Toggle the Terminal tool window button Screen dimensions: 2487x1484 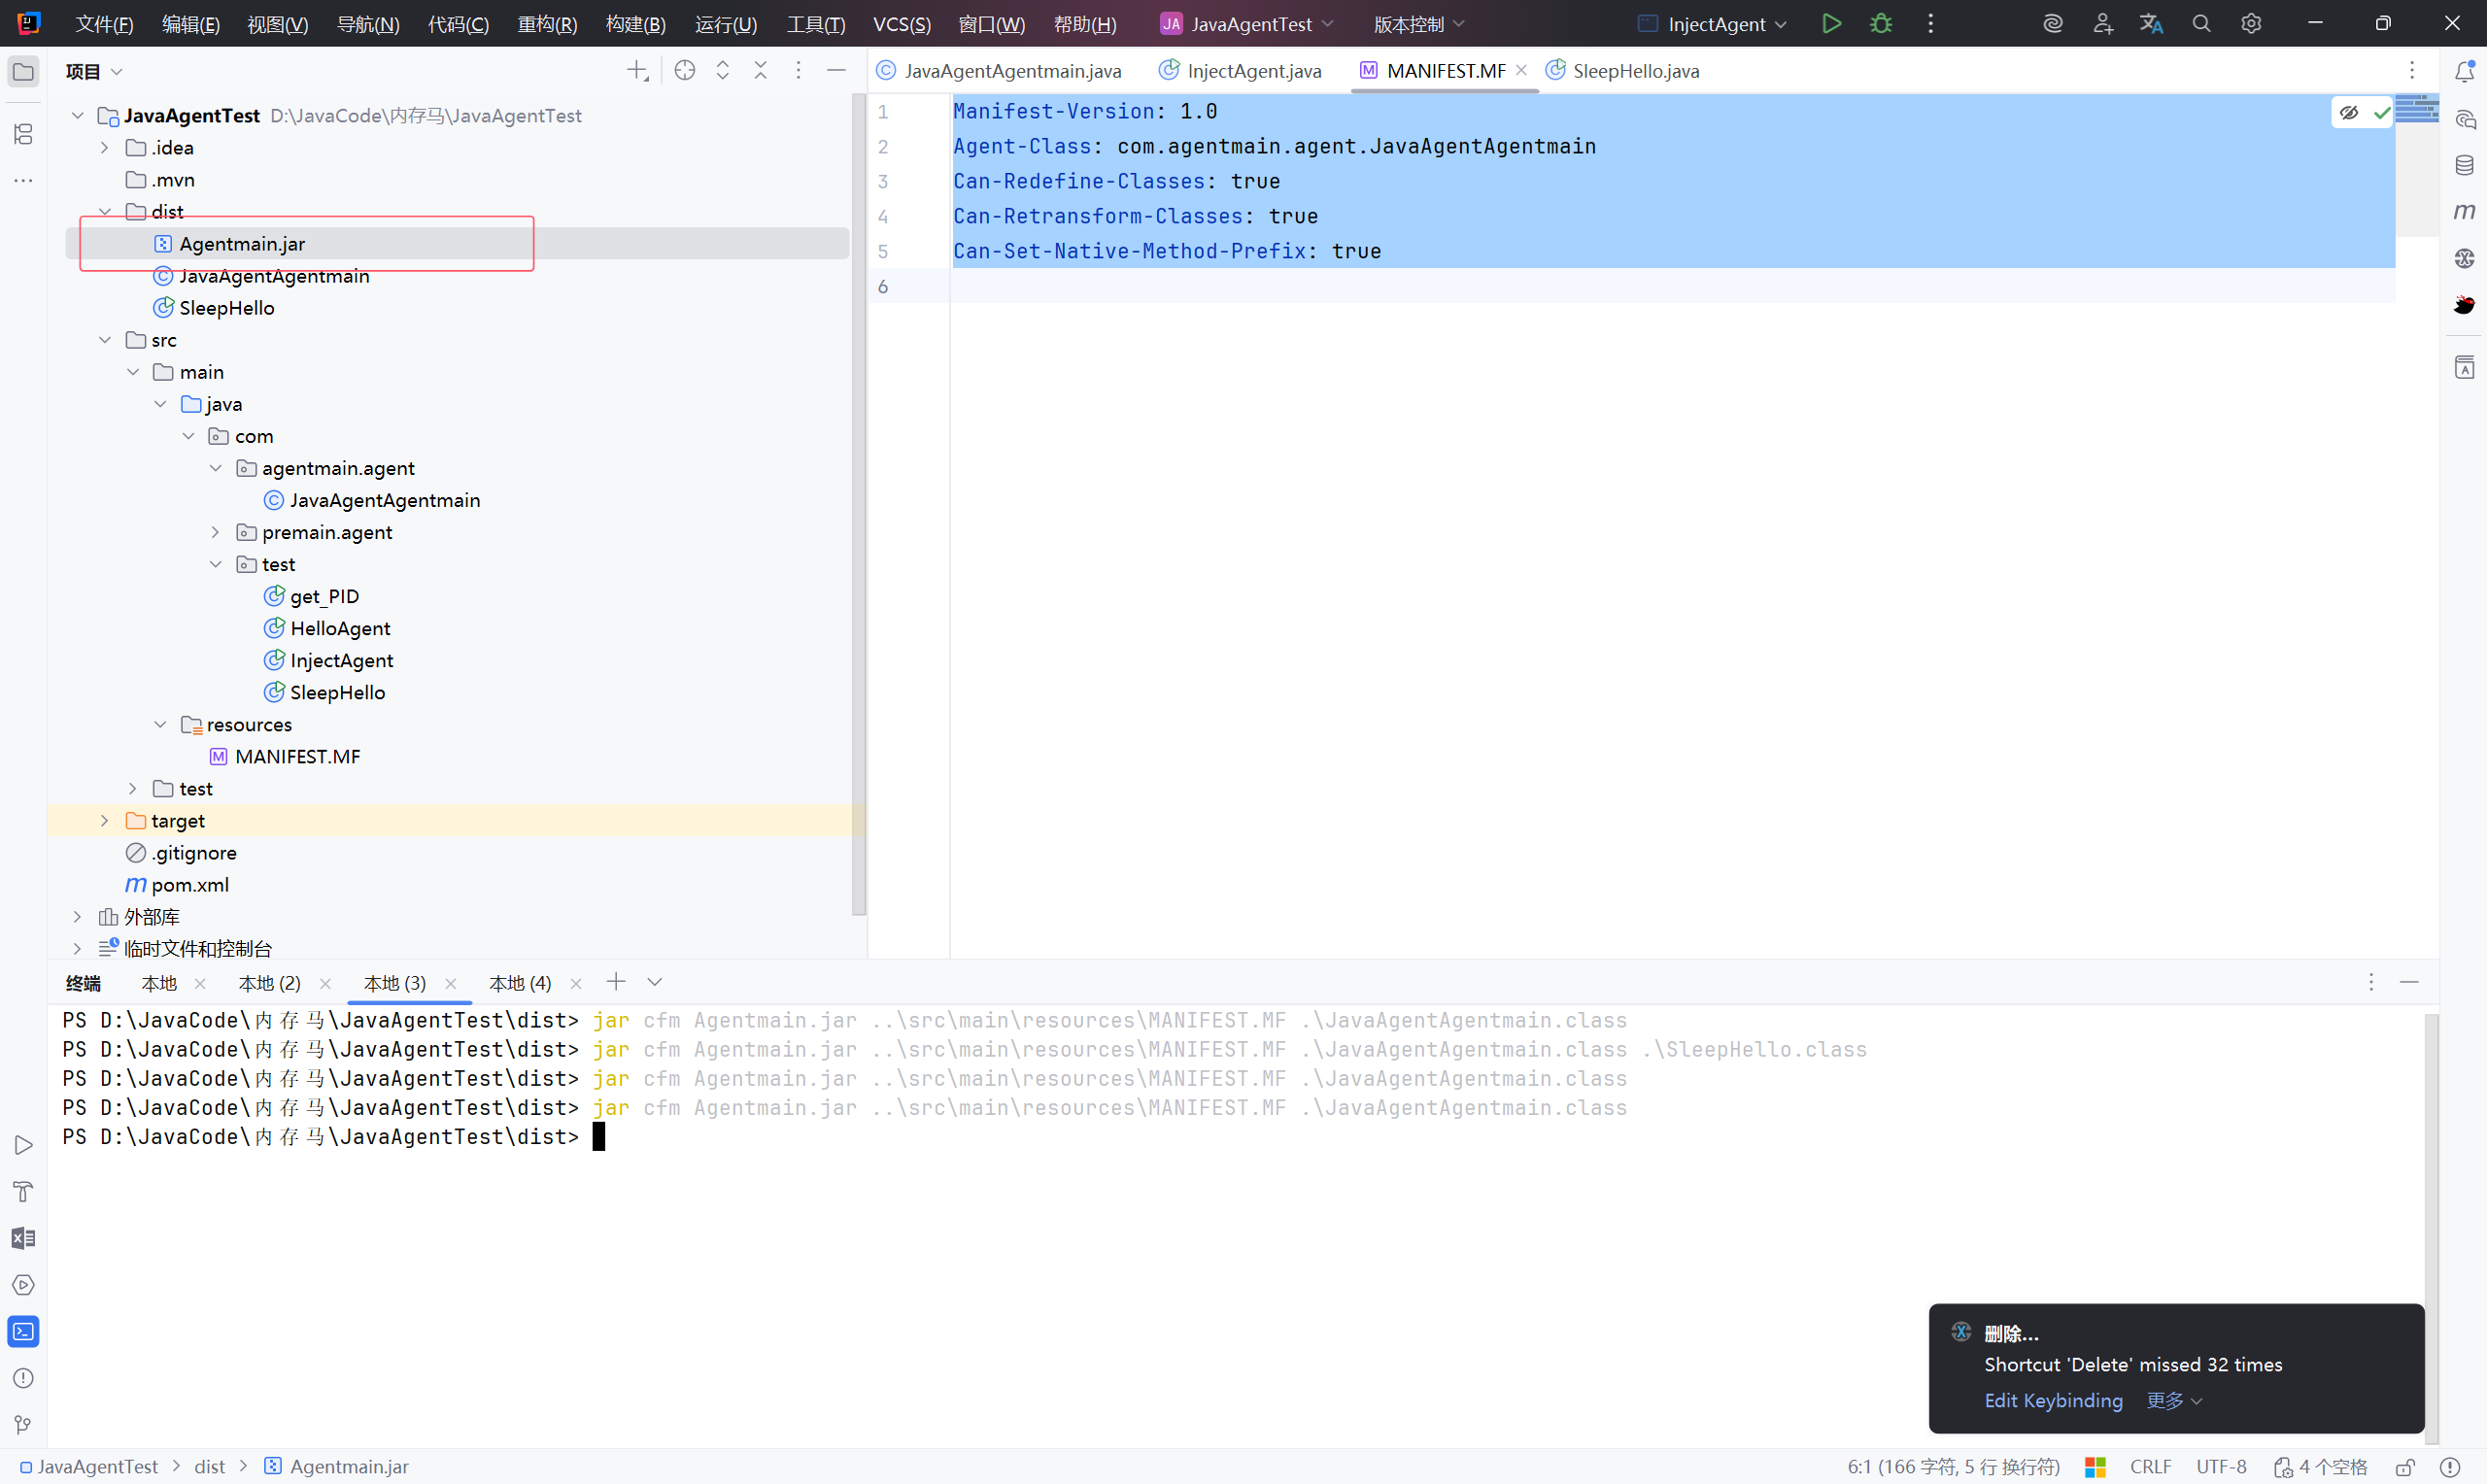tap(23, 1331)
